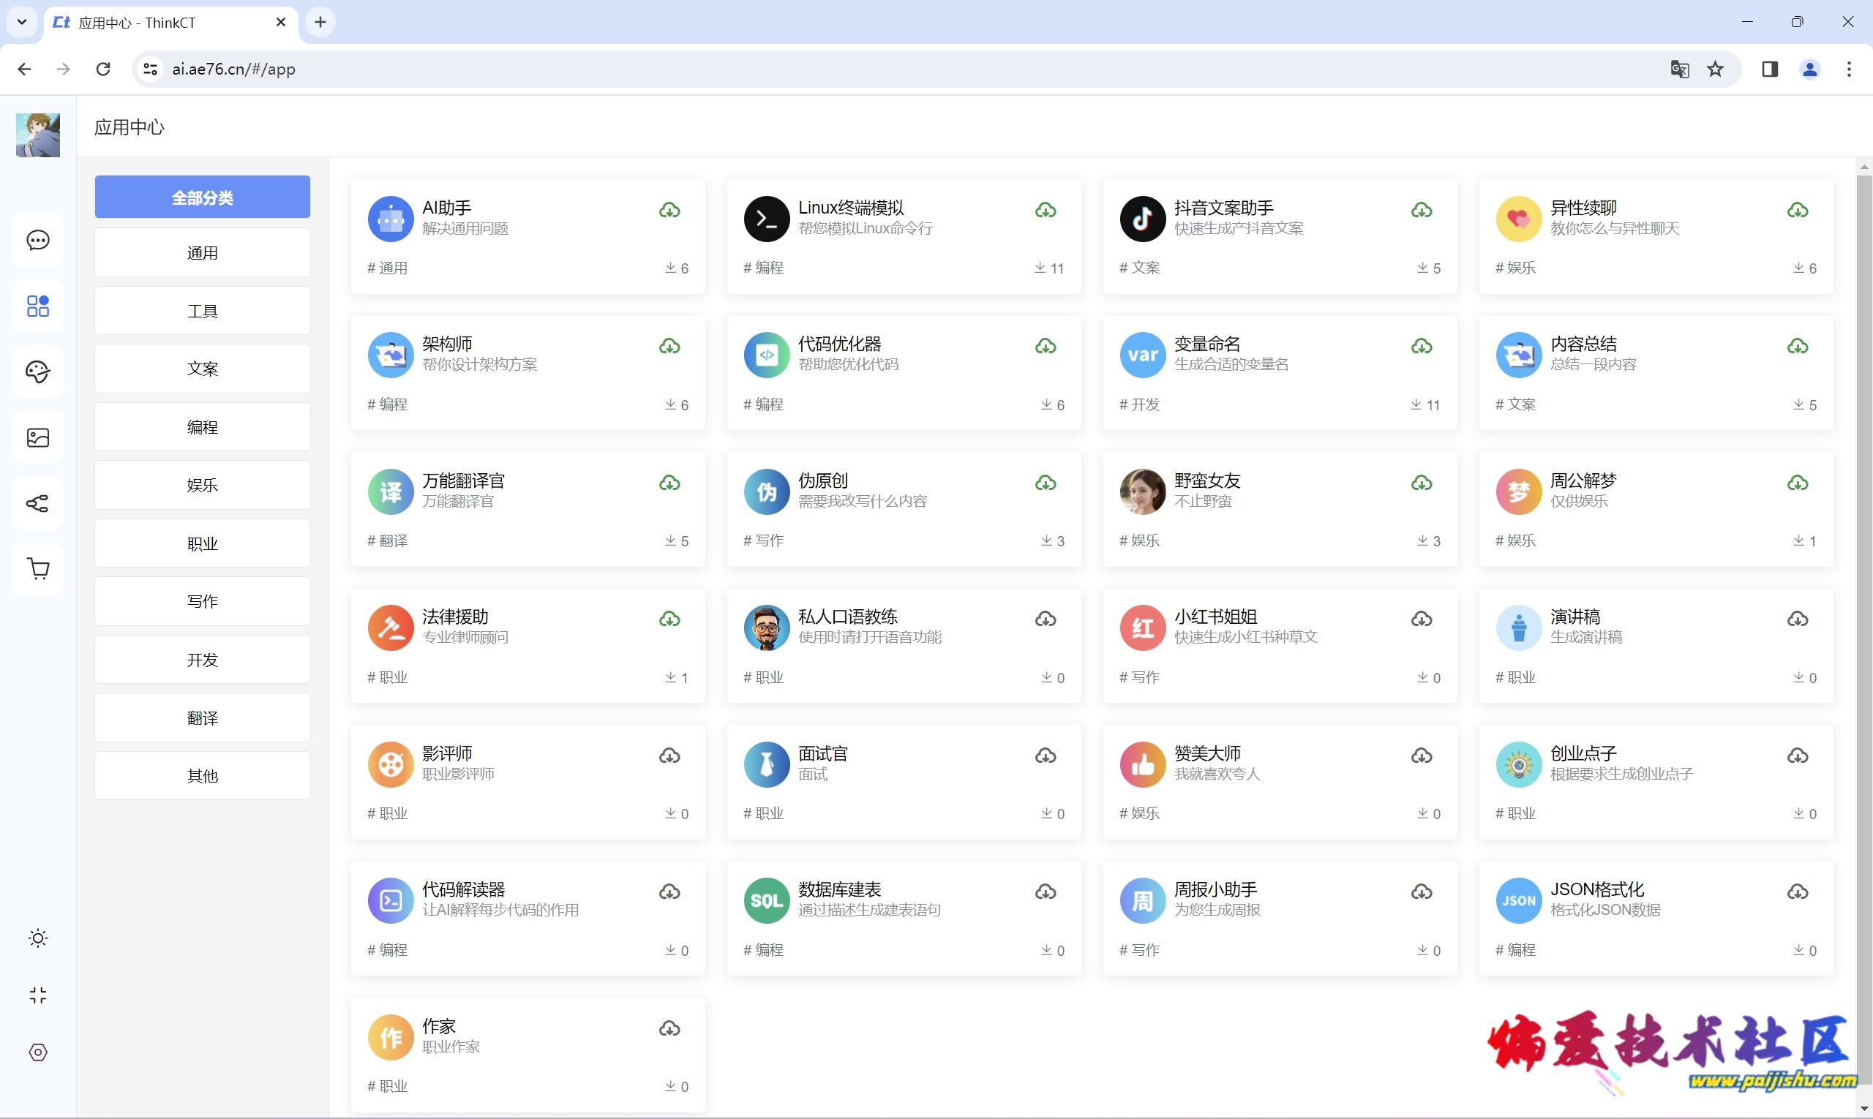Open the Chrome profile avatar icon
This screenshot has height=1119, width=1873.
tap(1809, 69)
